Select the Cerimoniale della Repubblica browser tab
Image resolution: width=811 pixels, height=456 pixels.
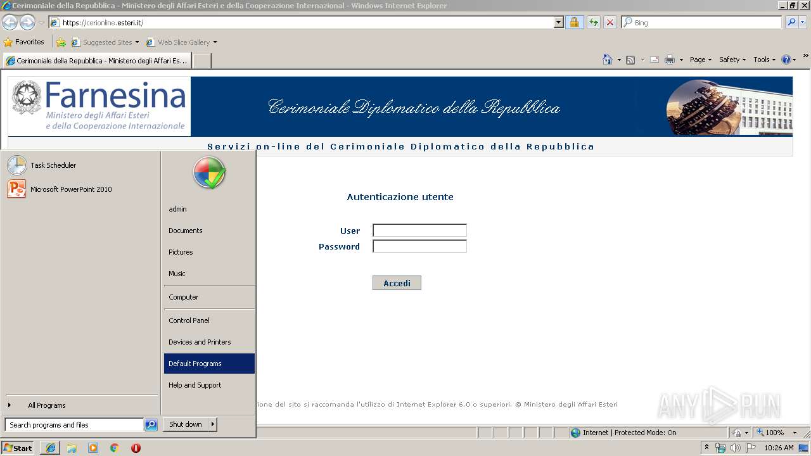pyautogui.click(x=97, y=61)
